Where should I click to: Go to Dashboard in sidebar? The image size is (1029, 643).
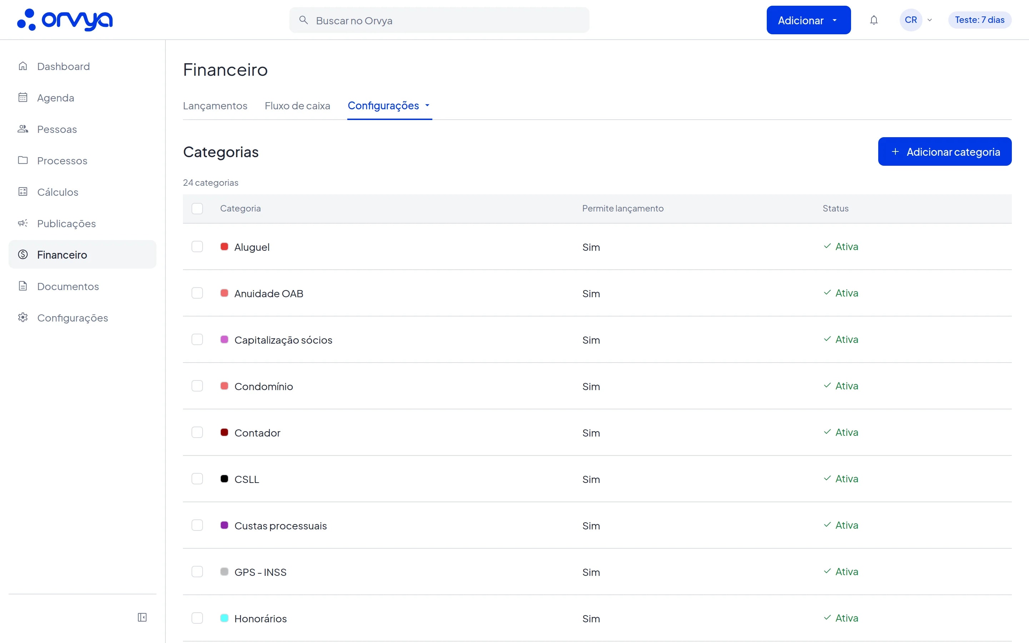click(83, 66)
